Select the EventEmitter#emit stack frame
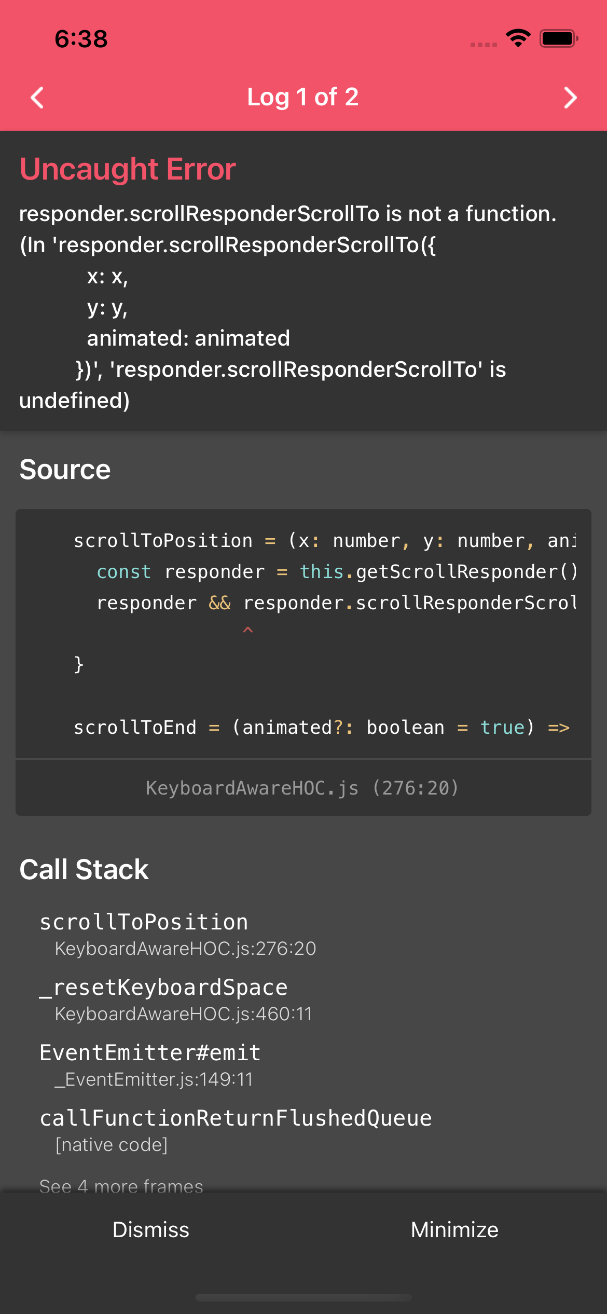The image size is (607, 1314). (150, 1052)
